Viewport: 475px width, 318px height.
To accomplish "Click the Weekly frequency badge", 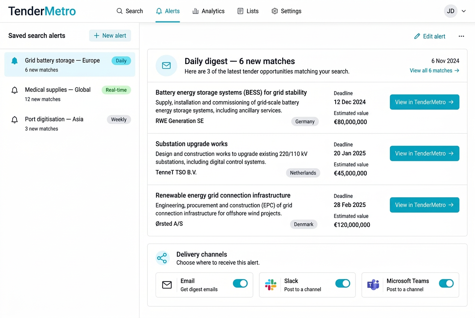I will [119, 120].
